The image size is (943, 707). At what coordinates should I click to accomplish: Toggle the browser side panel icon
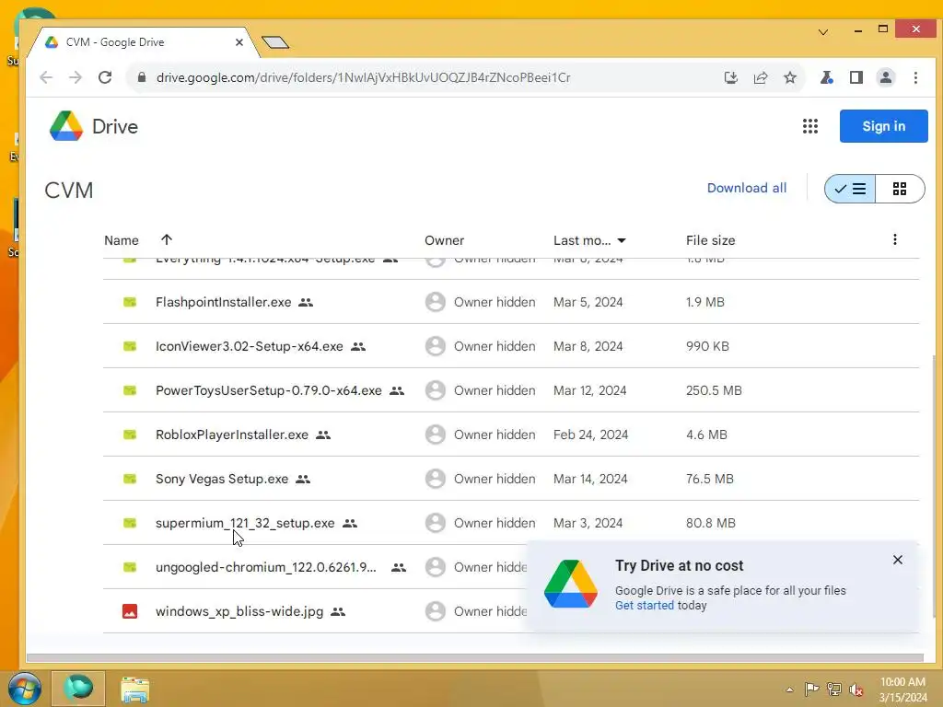pyautogui.click(x=856, y=77)
